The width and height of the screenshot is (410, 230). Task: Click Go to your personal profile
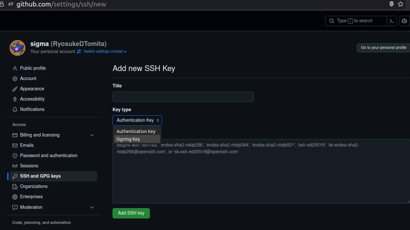pyautogui.click(x=383, y=48)
